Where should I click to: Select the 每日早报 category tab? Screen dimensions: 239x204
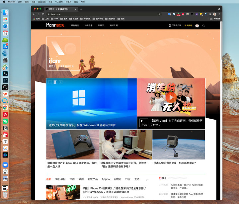[x=60, y=179]
